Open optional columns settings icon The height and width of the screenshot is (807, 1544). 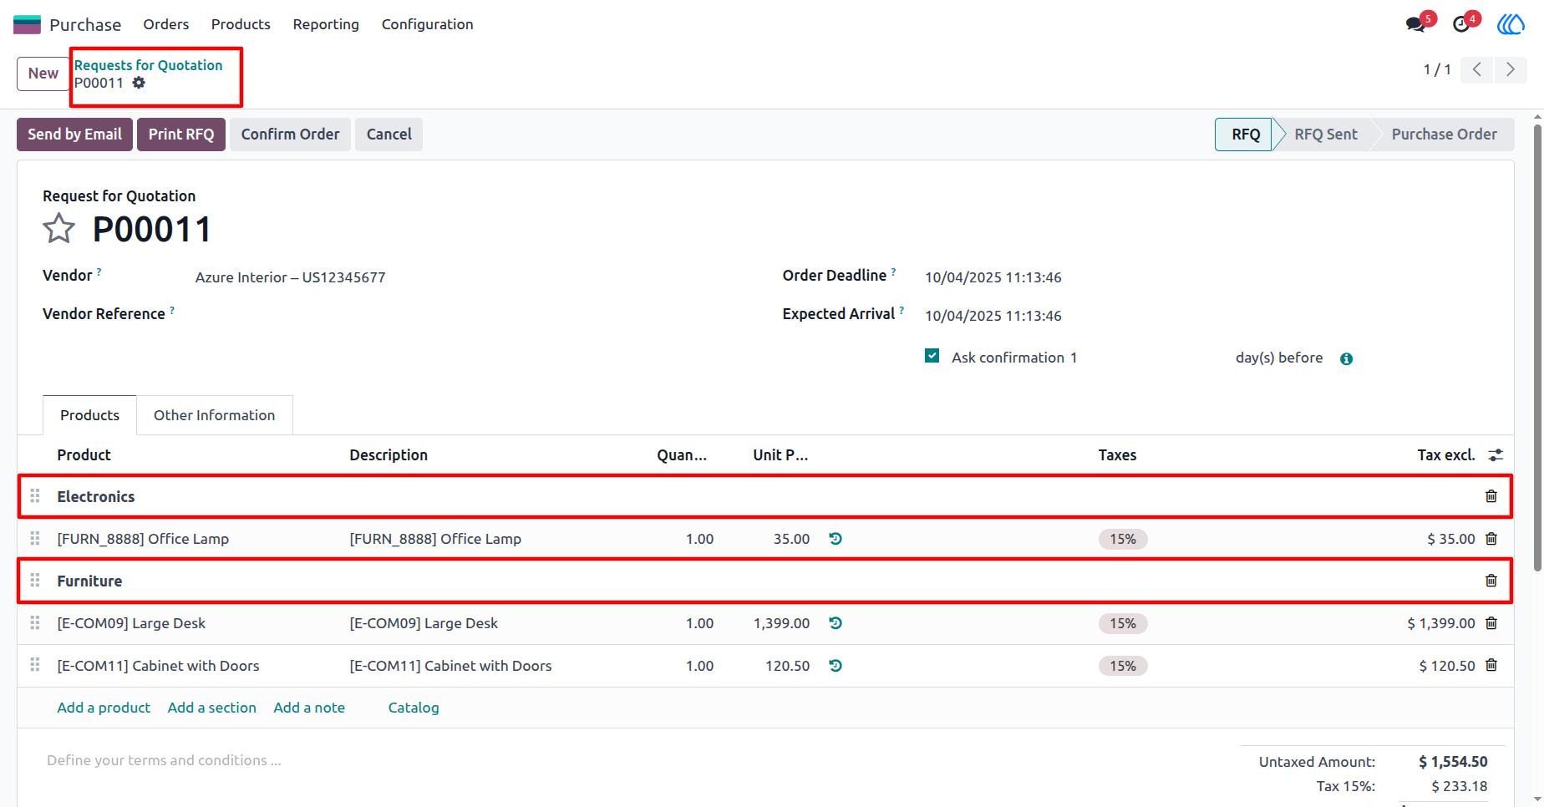click(1496, 455)
